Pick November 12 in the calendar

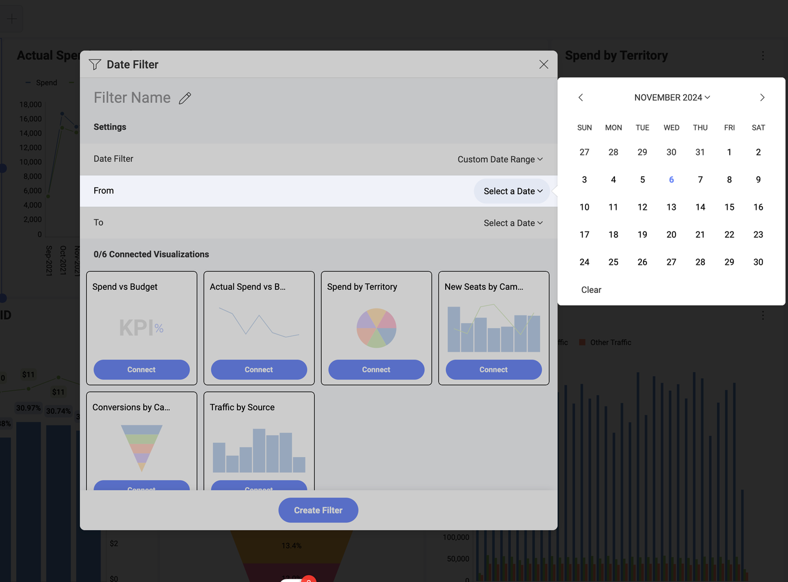(643, 207)
